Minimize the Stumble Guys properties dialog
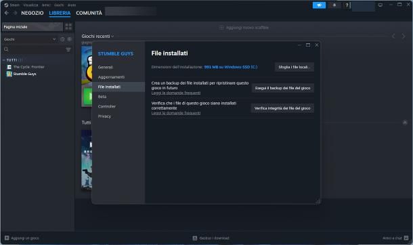This screenshot has width=413, height=245. click(x=299, y=45)
